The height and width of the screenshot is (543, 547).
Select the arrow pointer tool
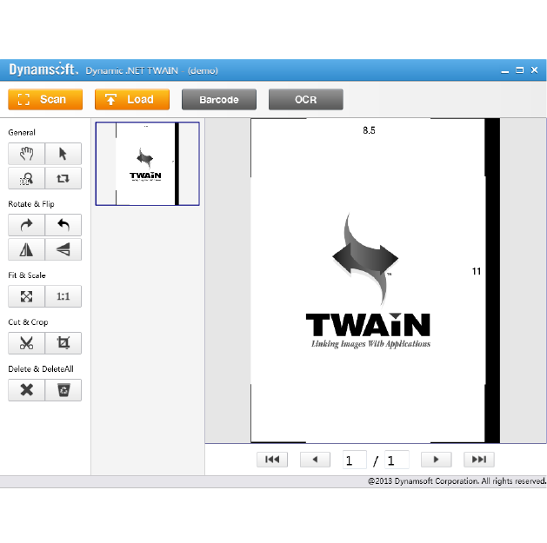(63, 154)
